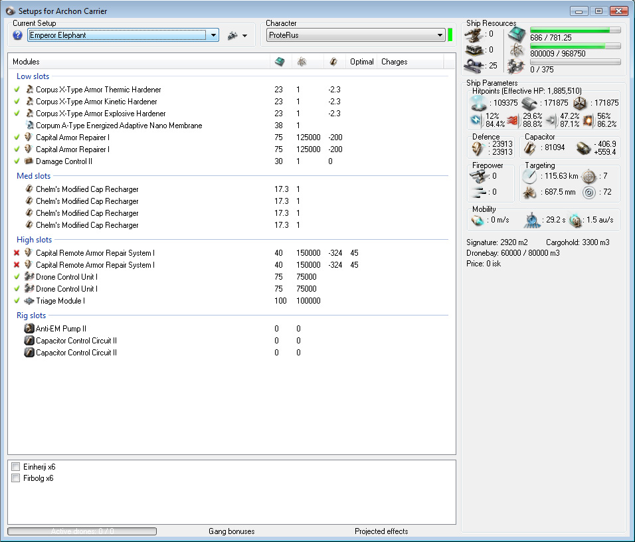
Task: Collapse the High slots group
Action: 35,240
